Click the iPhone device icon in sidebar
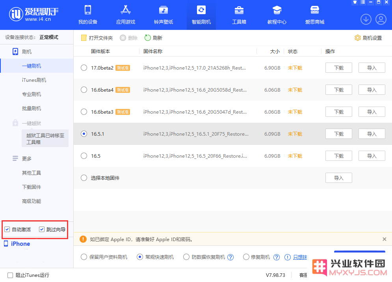The image size is (392, 282). 6,243
